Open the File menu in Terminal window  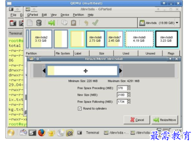(x=13, y=15)
